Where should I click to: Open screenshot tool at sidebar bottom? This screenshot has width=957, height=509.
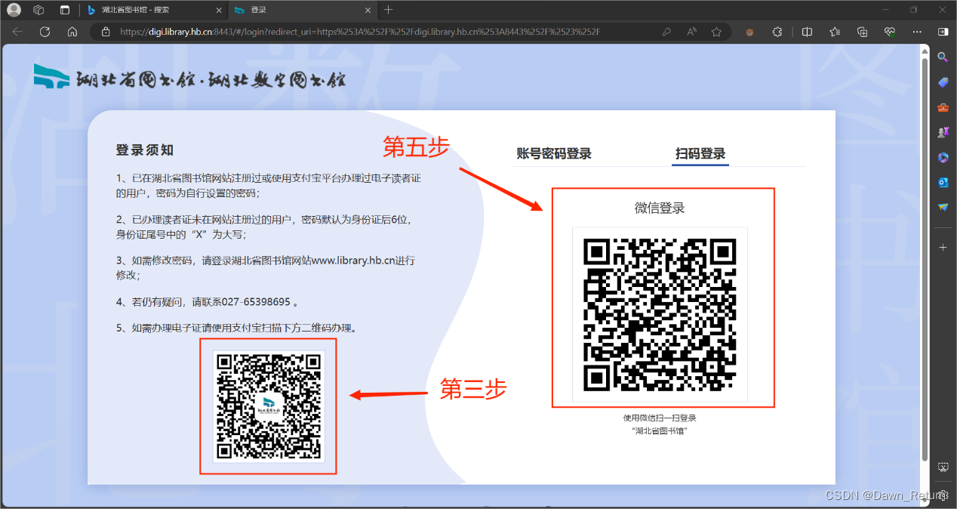pyautogui.click(x=943, y=467)
